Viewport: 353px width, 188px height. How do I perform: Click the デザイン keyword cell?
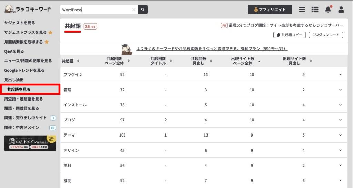71,150
